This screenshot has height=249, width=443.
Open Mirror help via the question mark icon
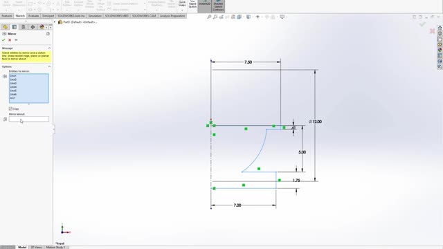click(x=48, y=34)
